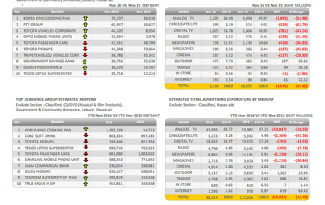Select the COKE SOFT DRINK brand name
This screenshot has width=325, height=205.
coord(40,136)
